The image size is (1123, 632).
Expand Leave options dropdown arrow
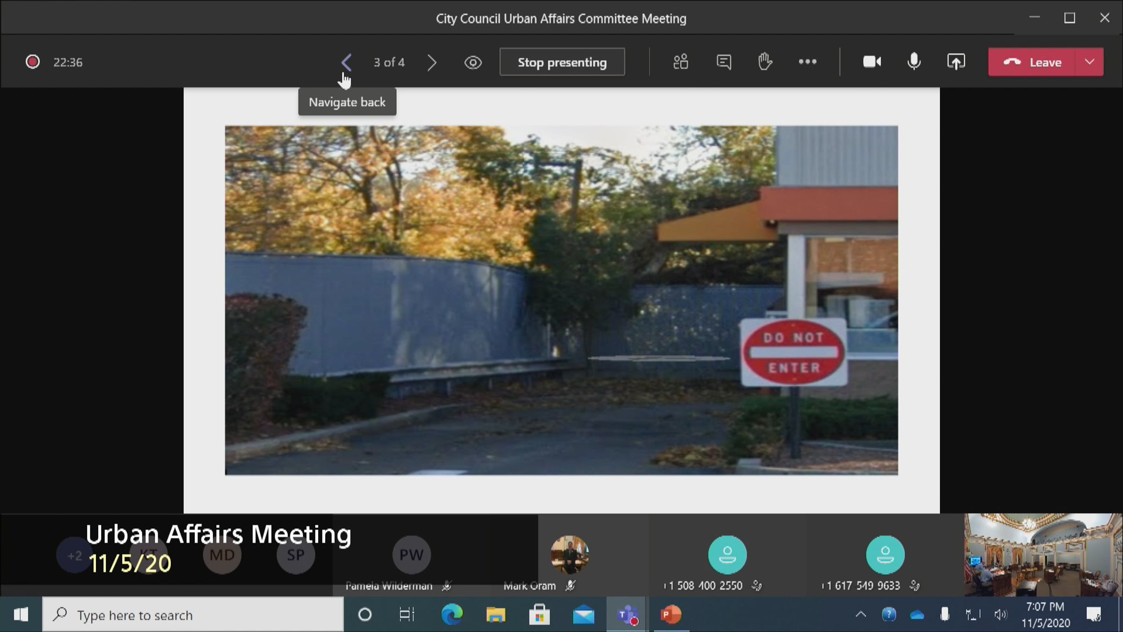1089,62
